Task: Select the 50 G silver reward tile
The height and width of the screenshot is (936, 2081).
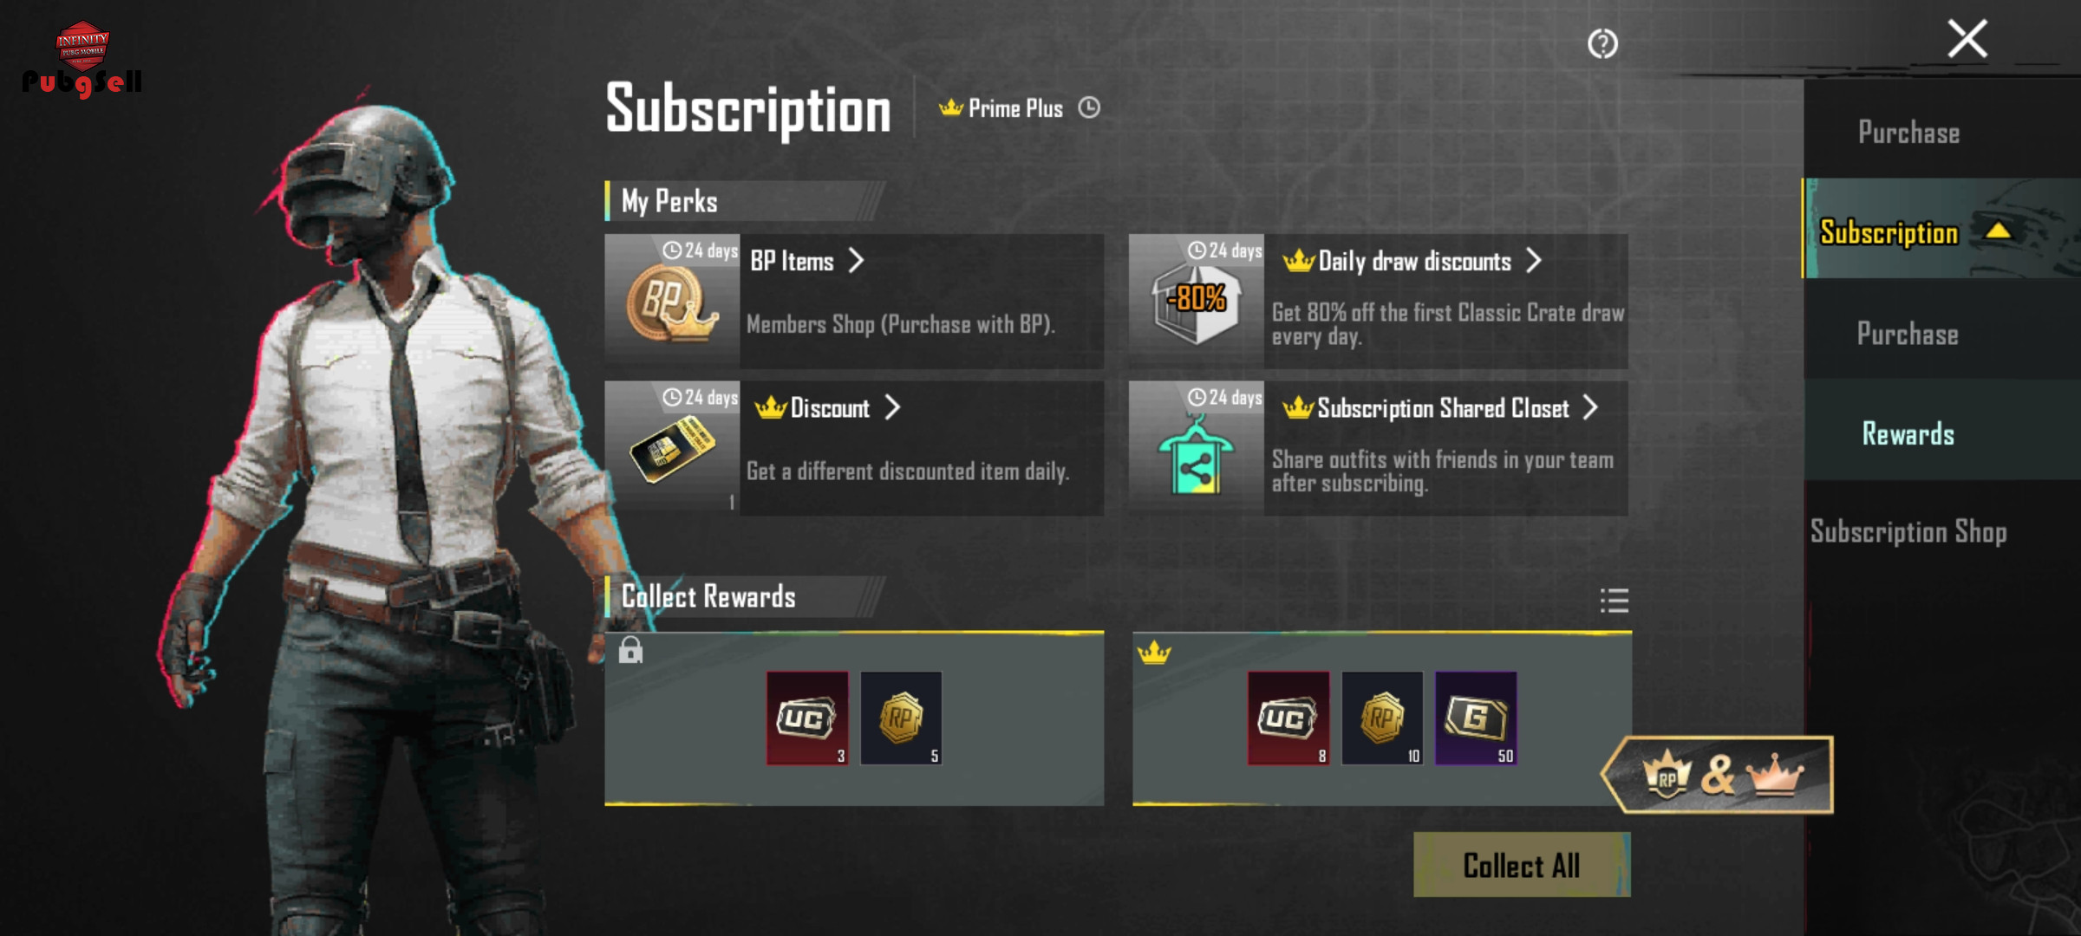Action: (1476, 718)
